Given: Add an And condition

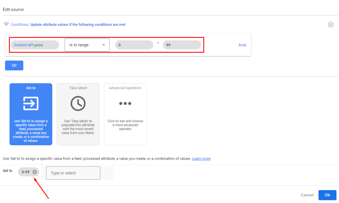Looking at the screenshot, I should pos(242,45).
